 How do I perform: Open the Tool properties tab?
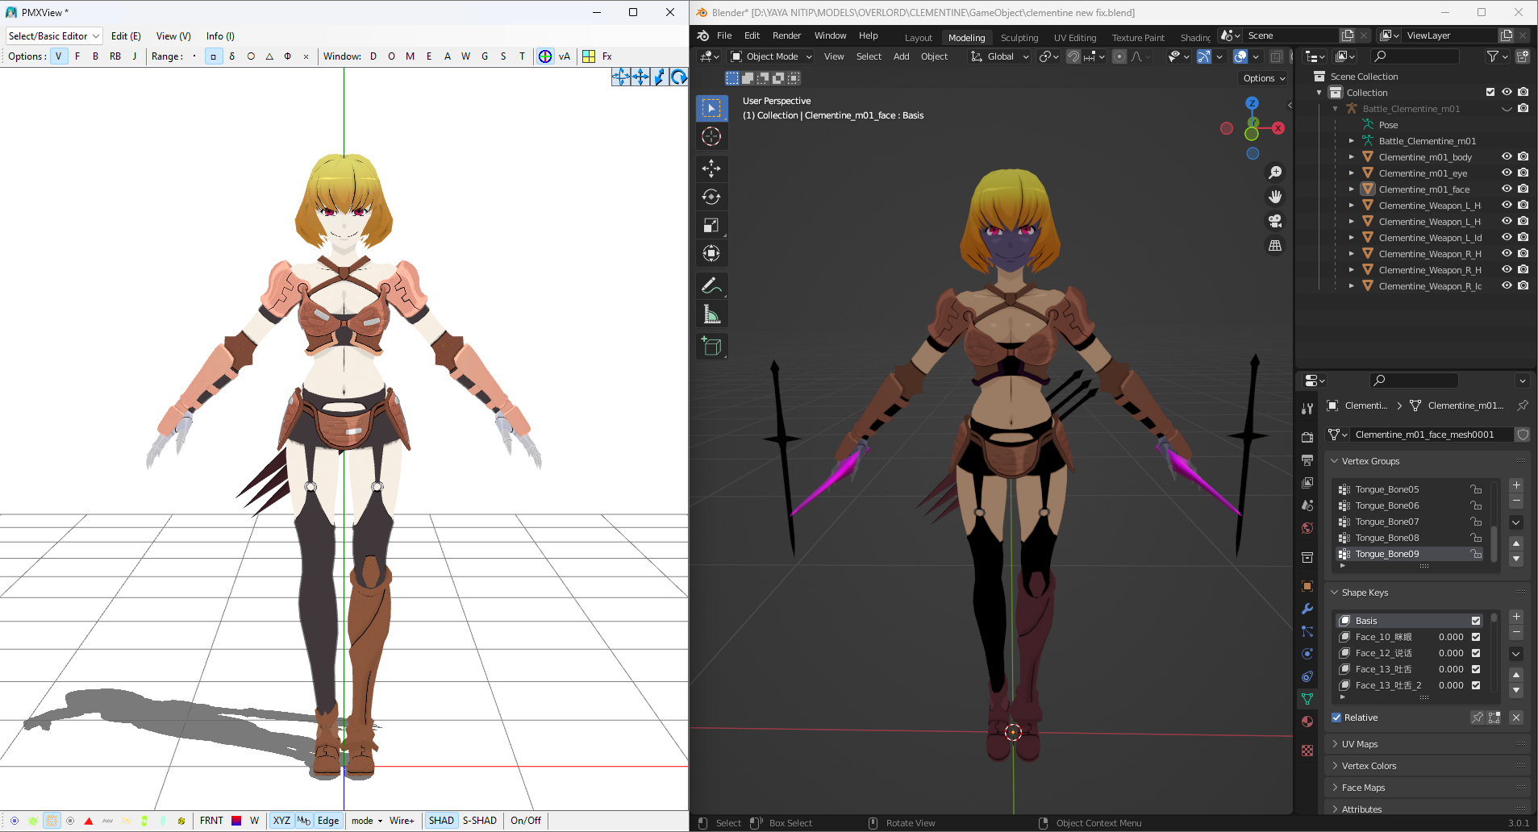pyautogui.click(x=1307, y=409)
